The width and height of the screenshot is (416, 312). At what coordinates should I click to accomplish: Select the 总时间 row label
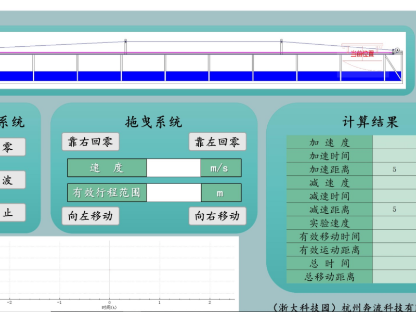coord(330,263)
